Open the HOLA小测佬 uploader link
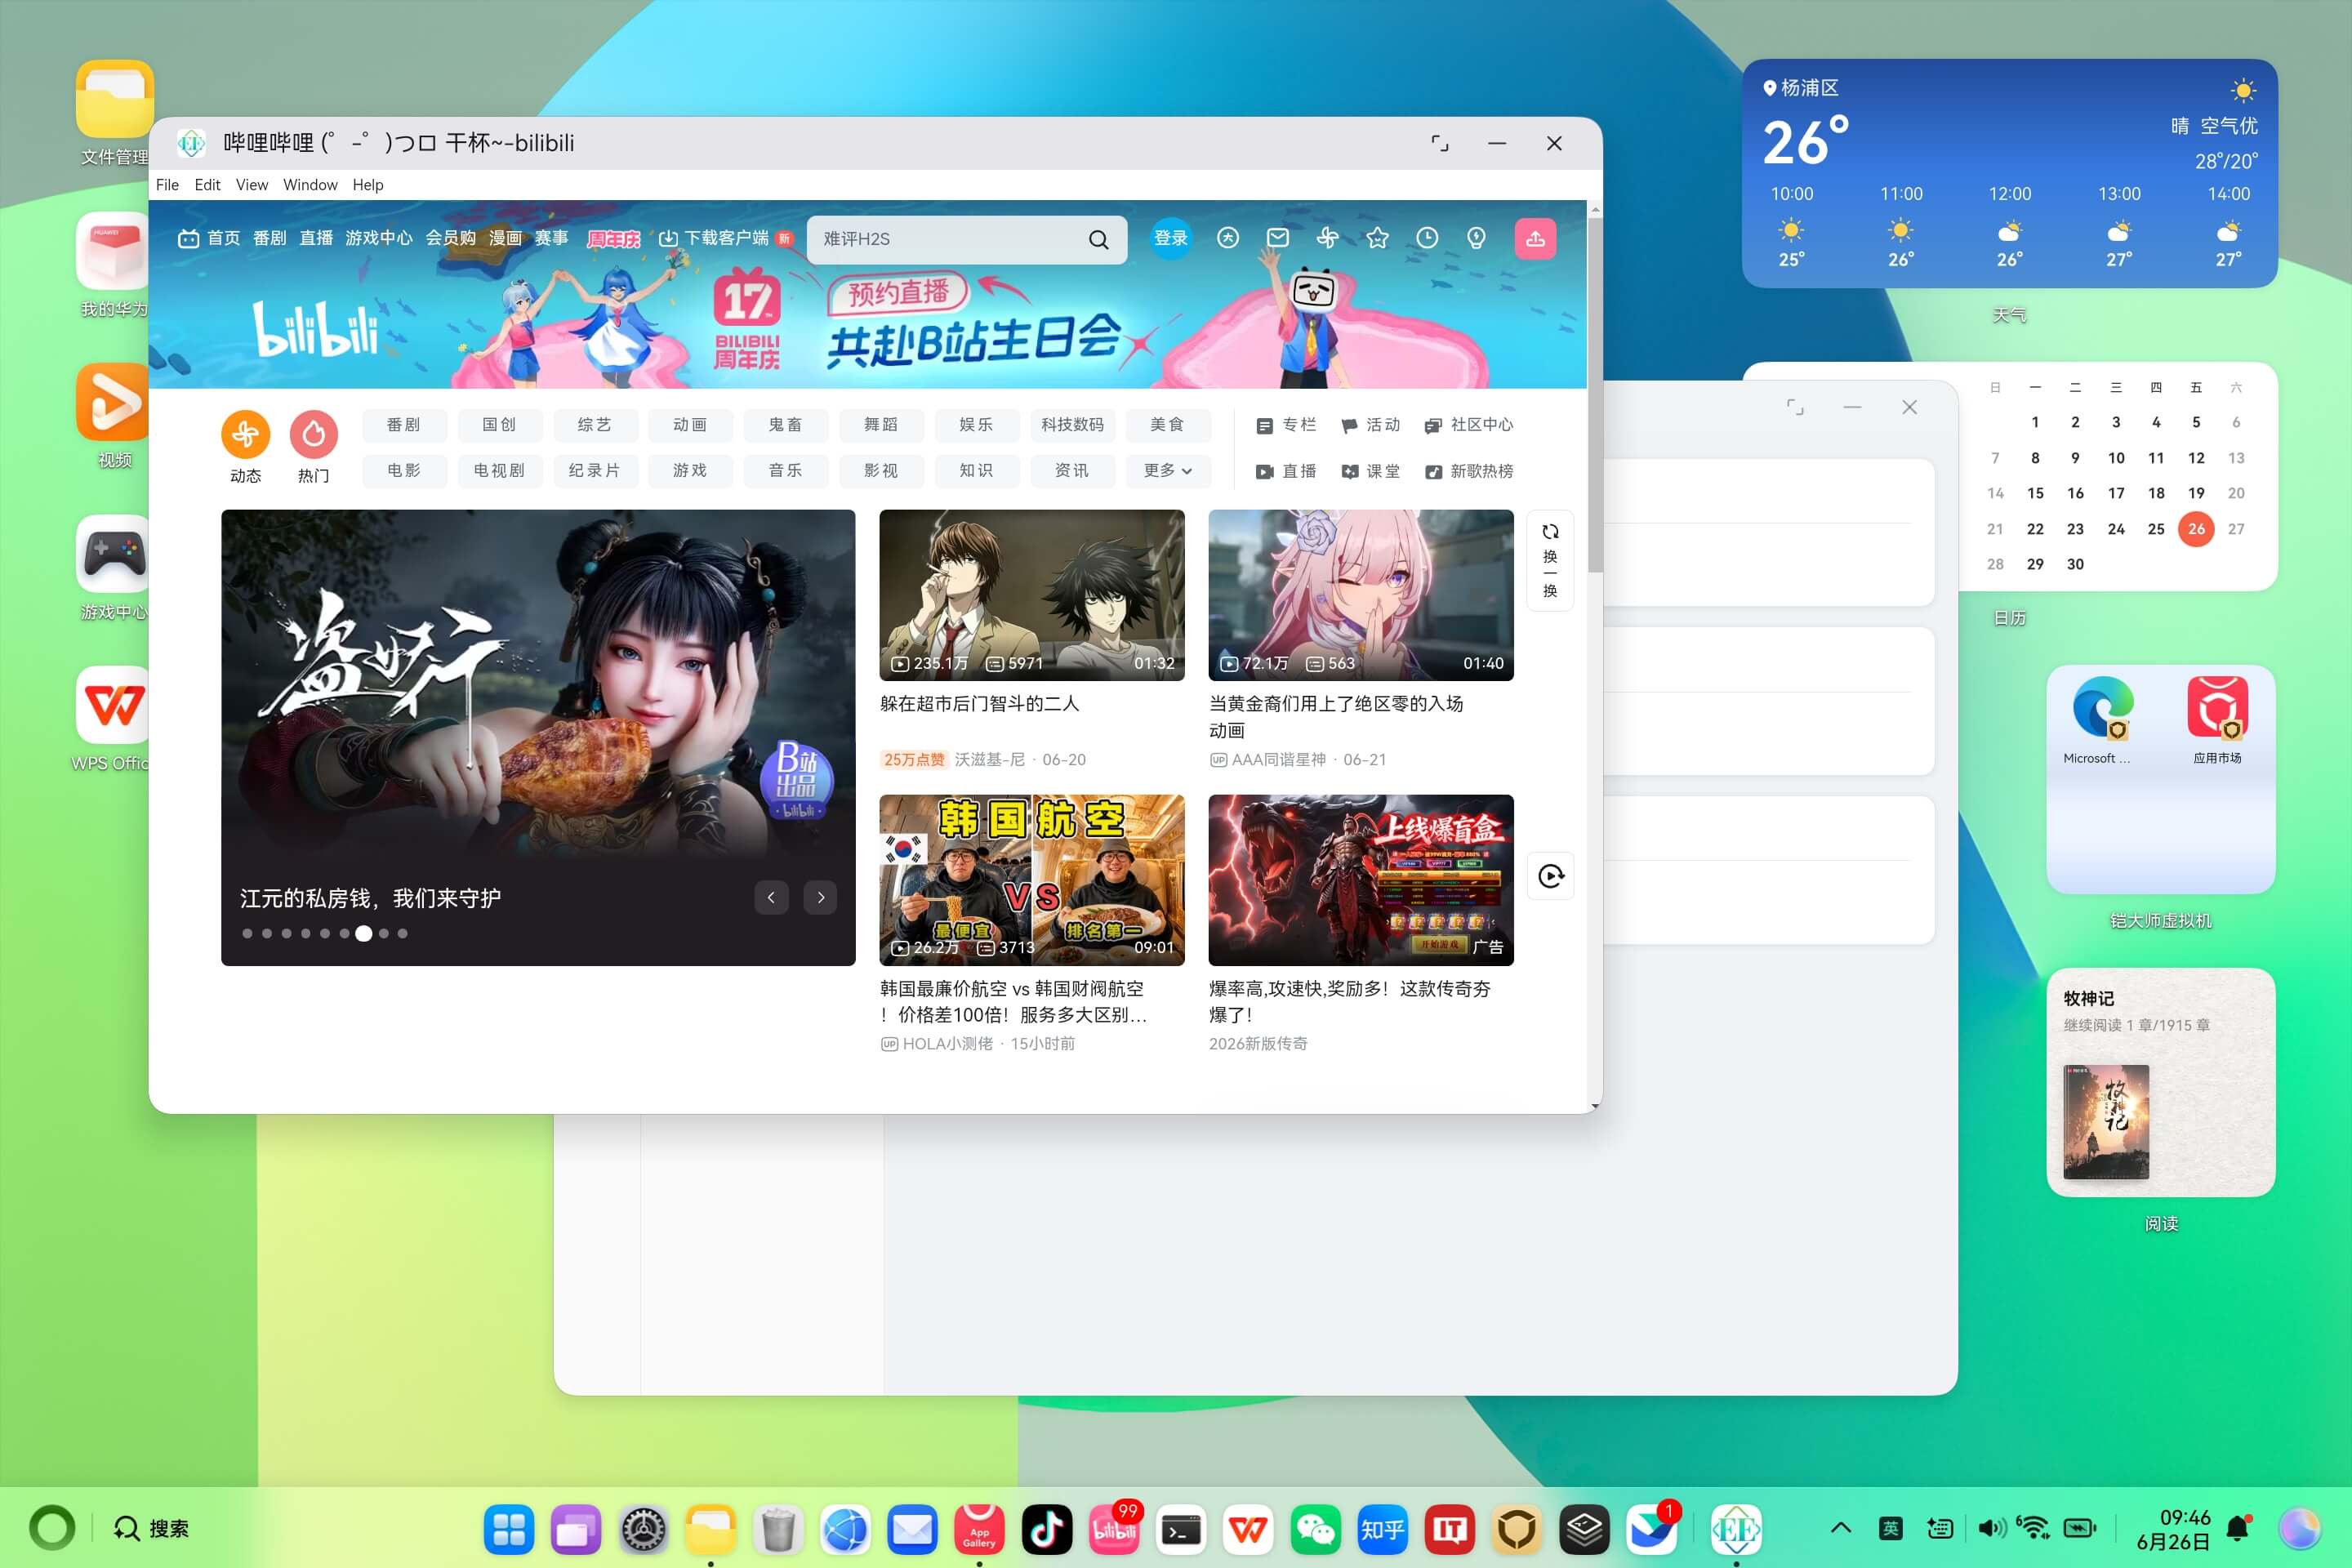This screenshot has height=1568, width=2352. point(947,1044)
